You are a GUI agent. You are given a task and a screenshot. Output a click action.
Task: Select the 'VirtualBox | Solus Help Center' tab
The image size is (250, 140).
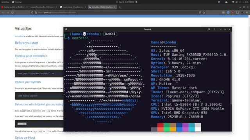pos(102,7)
